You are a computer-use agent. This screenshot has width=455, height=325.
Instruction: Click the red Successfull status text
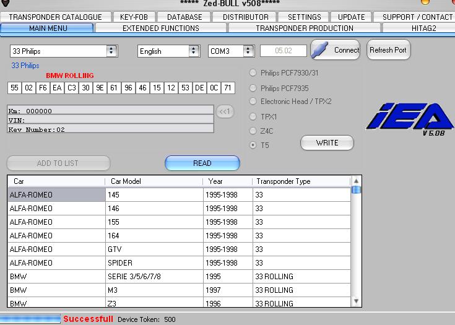[x=88, y=319]
